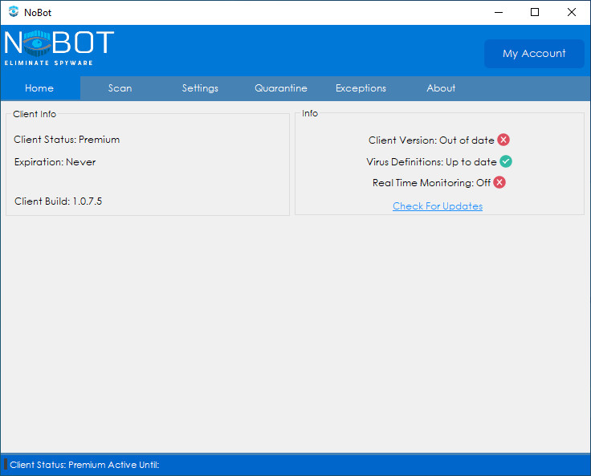This screenshot has height=476, width=591.
Task: Click the Check For Updates link
Action: [x=438, y=206]
